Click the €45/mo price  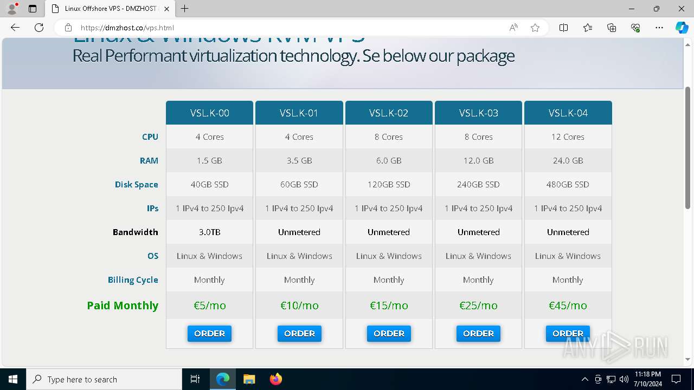click(x=568, y=305)
